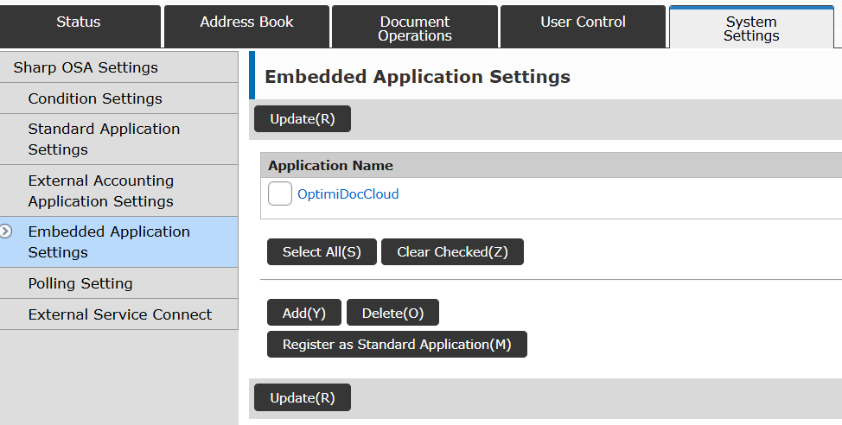Open Sharp OSA Settings in the sidebar
Viewport: 842px width, 425px height.
click(86, 67)
